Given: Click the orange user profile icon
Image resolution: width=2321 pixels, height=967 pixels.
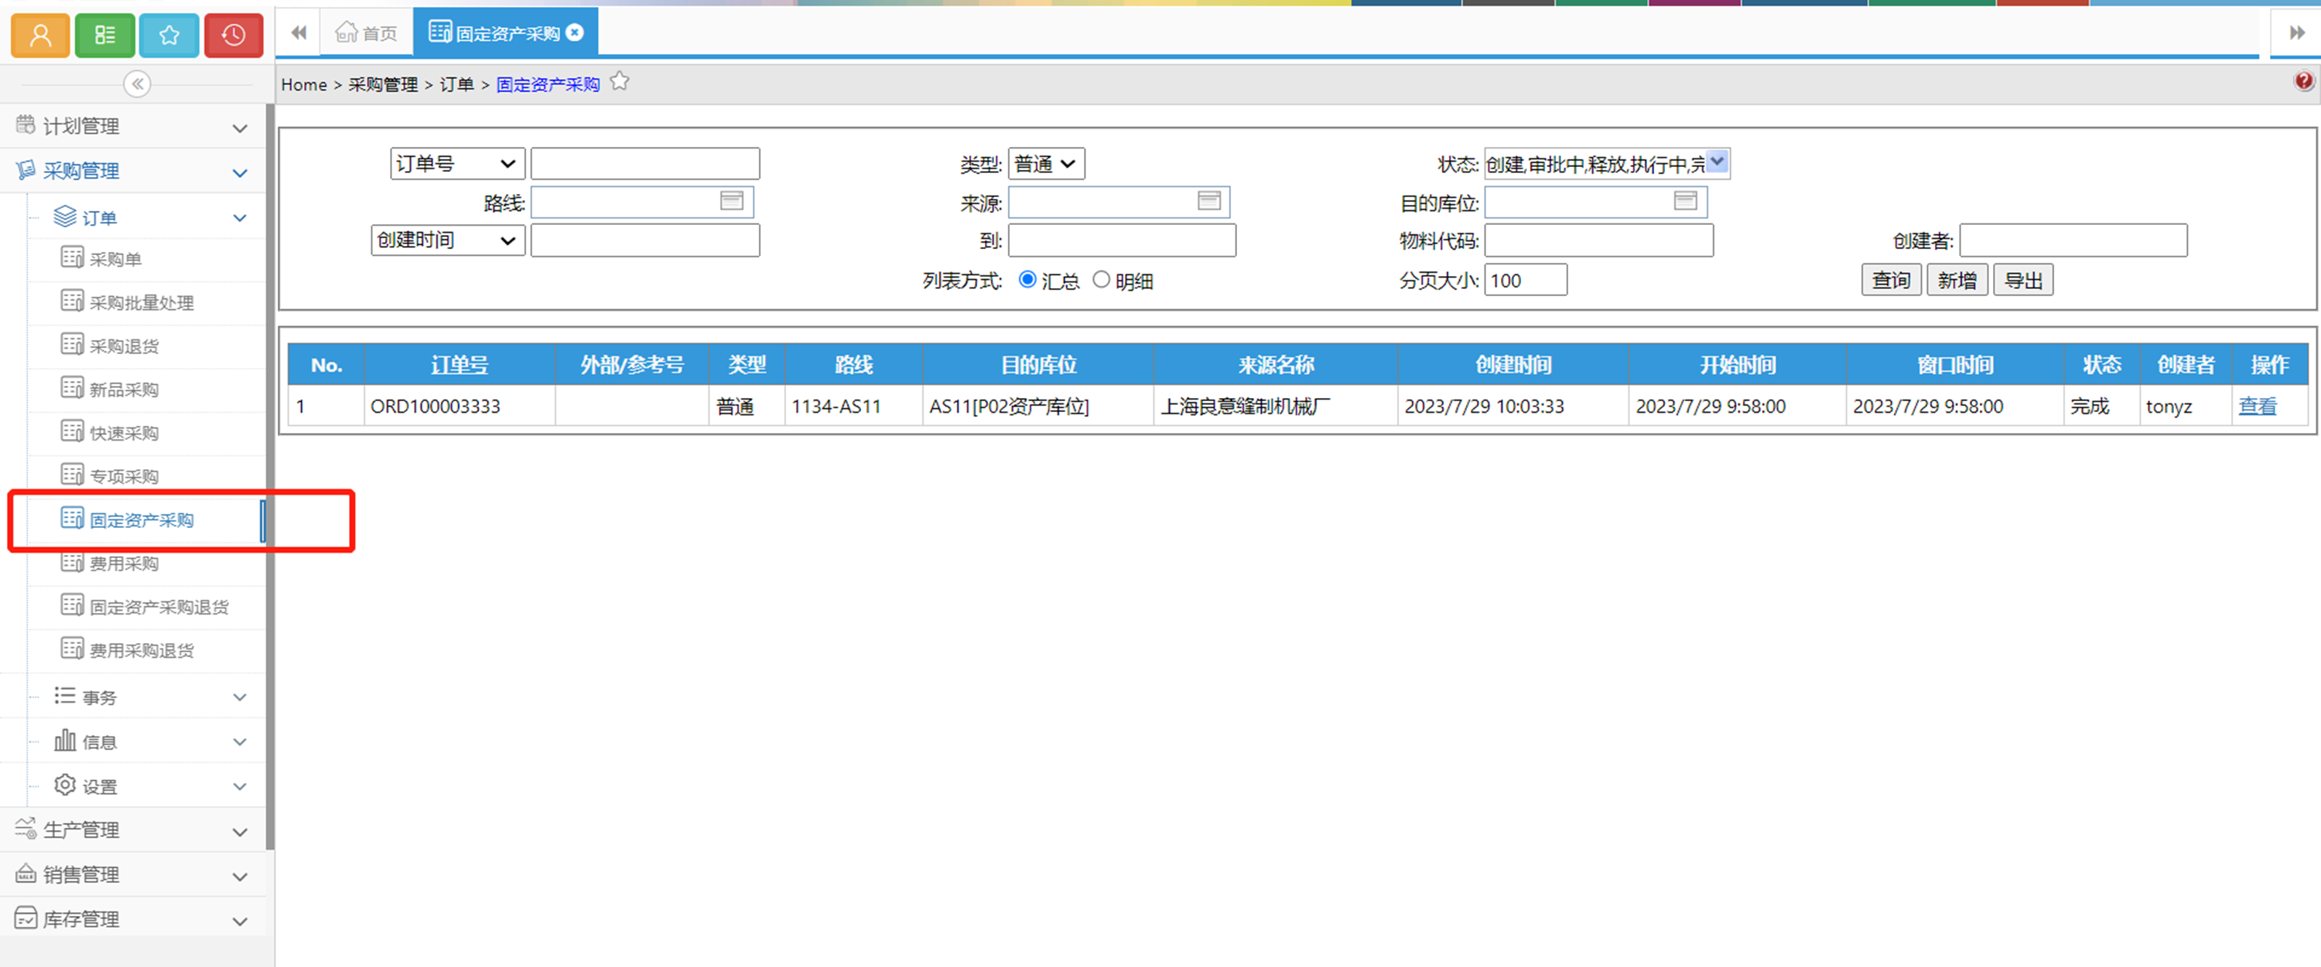Looking at the screenshot, I should pos(40,35).
